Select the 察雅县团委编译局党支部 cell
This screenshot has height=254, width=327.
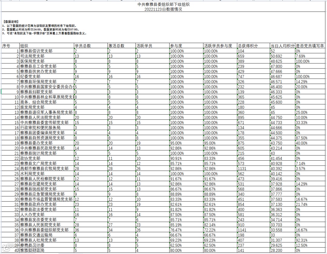point(47,133)
